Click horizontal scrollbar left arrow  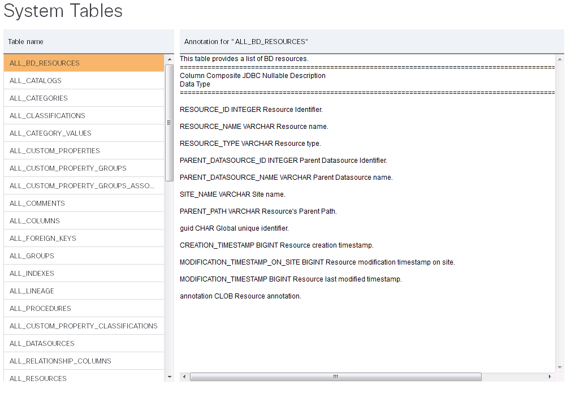pyautogui.click(x=184, y=377)
